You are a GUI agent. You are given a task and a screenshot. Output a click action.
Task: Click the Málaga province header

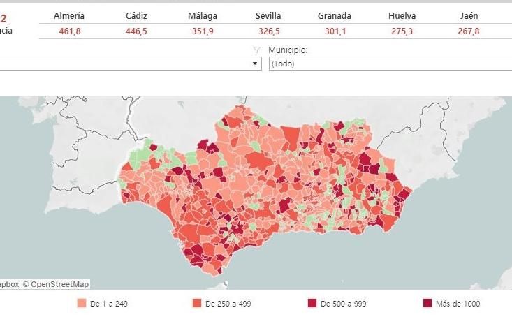tap(202, 15)
